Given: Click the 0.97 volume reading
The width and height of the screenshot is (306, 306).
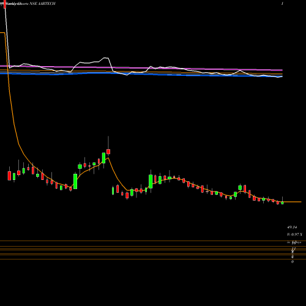Looking at the screenshot, I should [294, 234].
